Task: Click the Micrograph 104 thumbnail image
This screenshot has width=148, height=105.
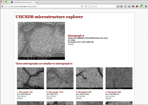Action: pyautogui.click(x=30, y=78)
